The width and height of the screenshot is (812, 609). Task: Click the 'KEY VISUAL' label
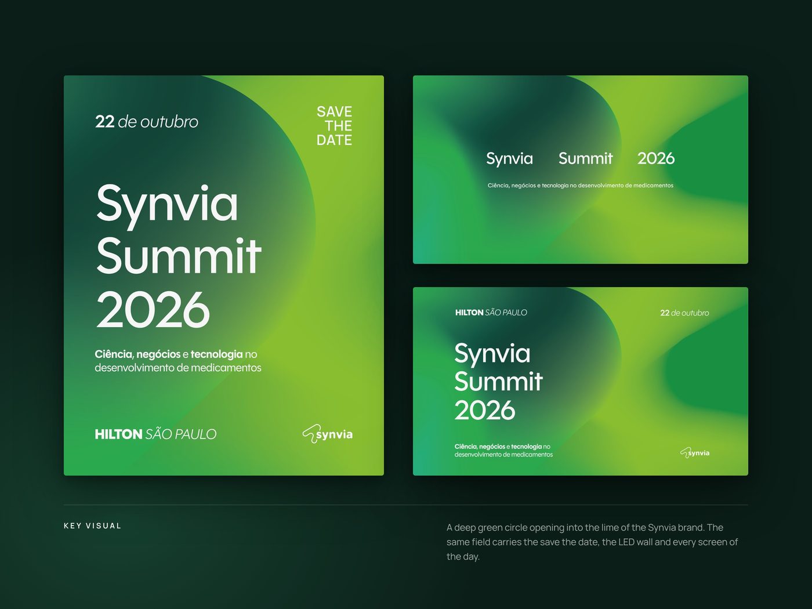pyautogui.click(x=93, y=525)
